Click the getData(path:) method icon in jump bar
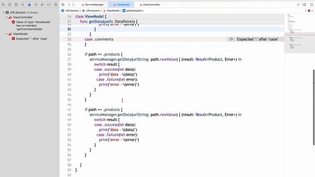The image size is (315, 177). (124, 11)
